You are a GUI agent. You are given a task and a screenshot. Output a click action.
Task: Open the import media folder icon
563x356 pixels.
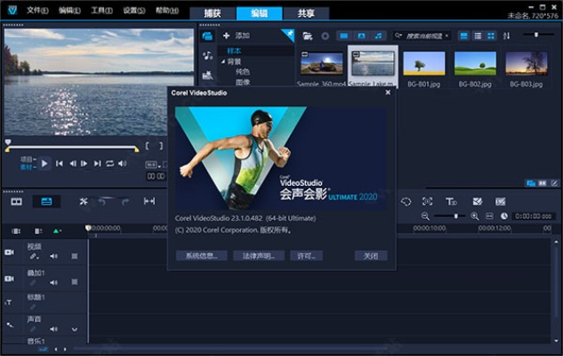pyautogui.click(x=307, y=36)
